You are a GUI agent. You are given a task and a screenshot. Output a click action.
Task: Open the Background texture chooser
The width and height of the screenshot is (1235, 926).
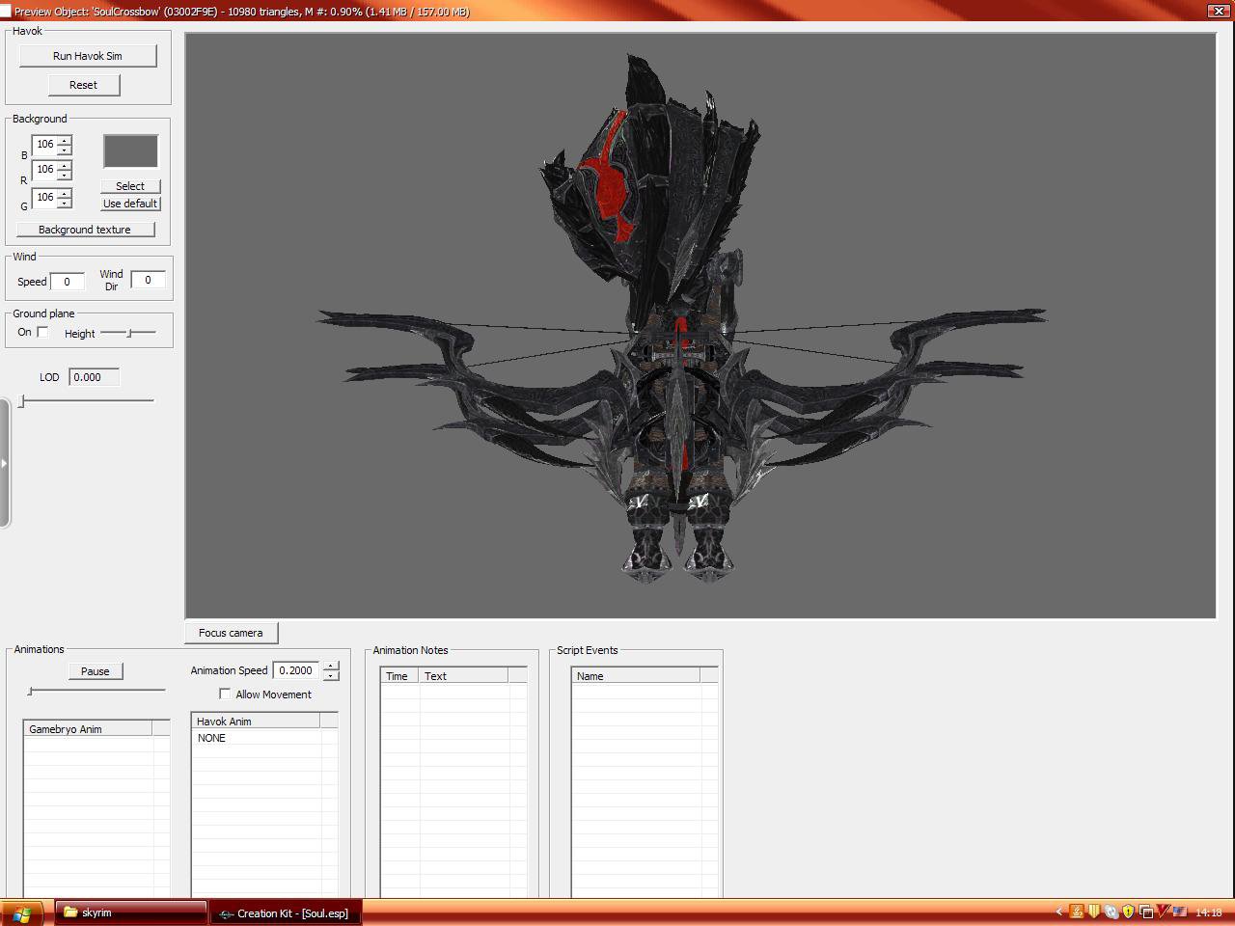[85, 230]
